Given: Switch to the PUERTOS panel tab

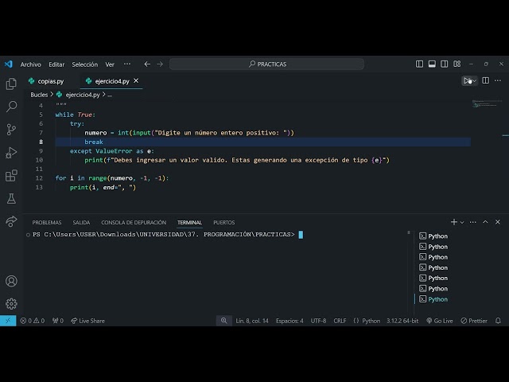Looking at the screenshot, I should pyautogui.click(x=224, y=223).
